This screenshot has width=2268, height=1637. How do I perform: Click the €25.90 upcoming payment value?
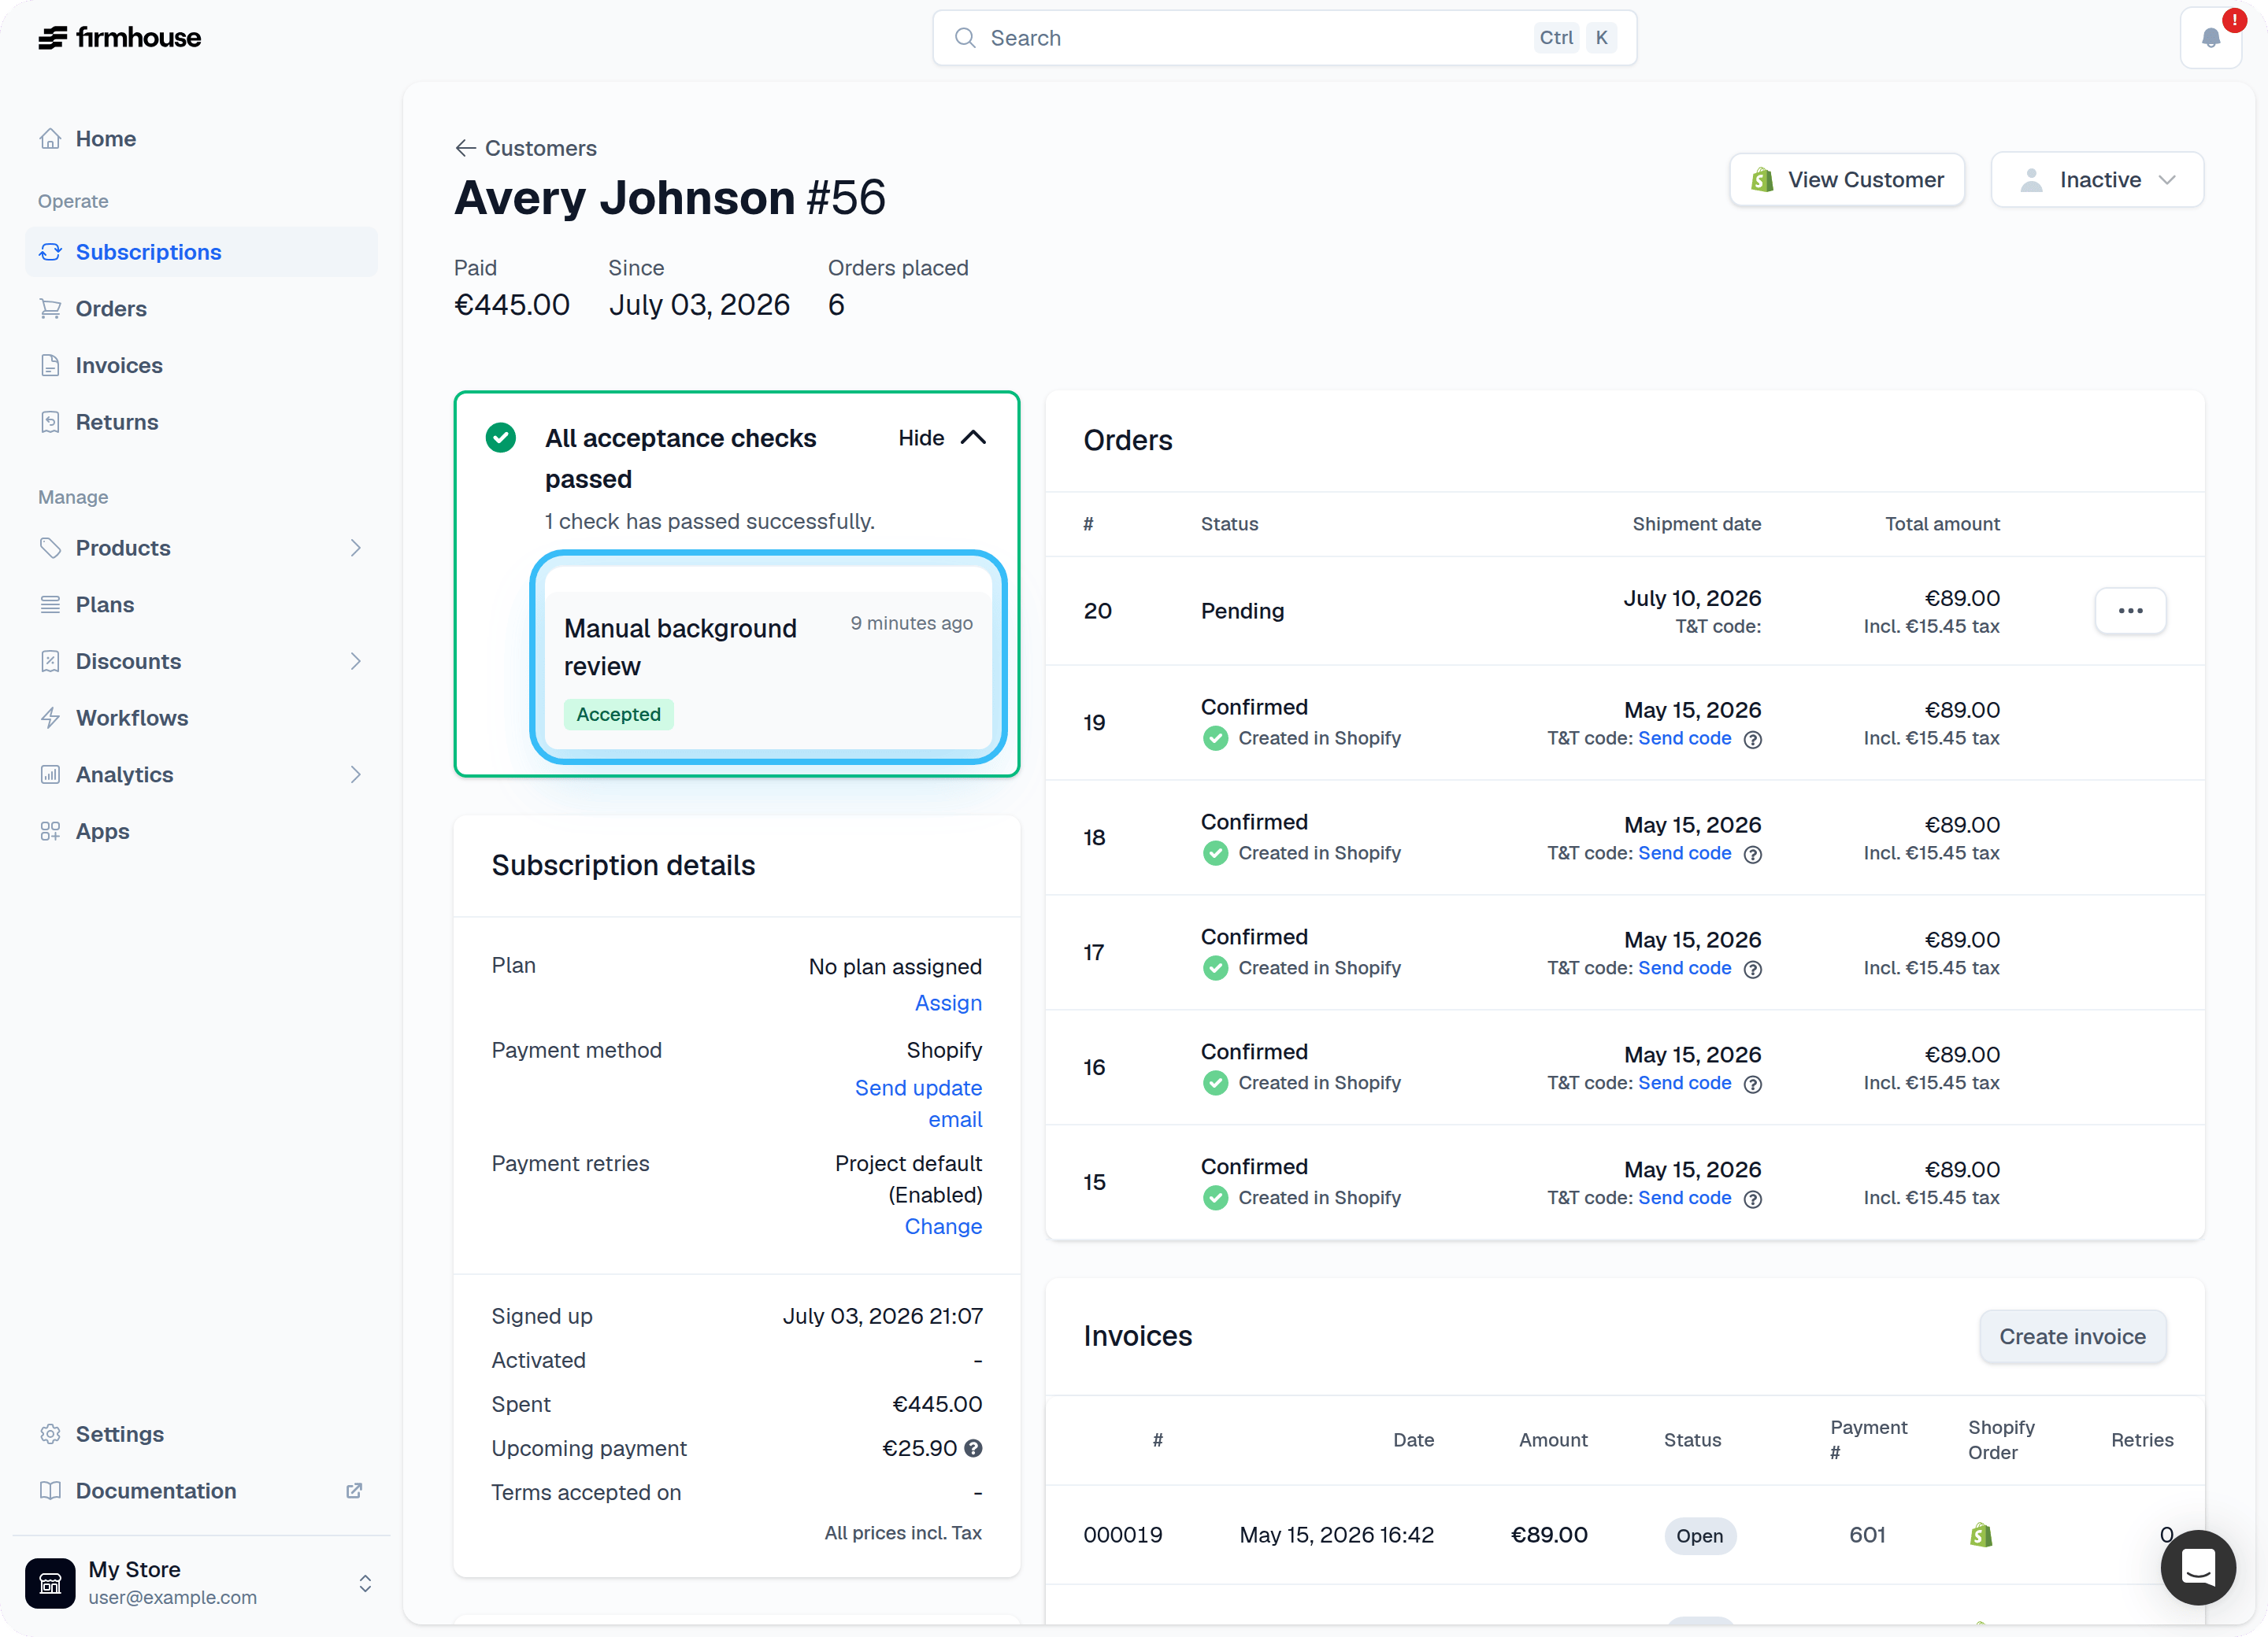(x=919, y=1448)
